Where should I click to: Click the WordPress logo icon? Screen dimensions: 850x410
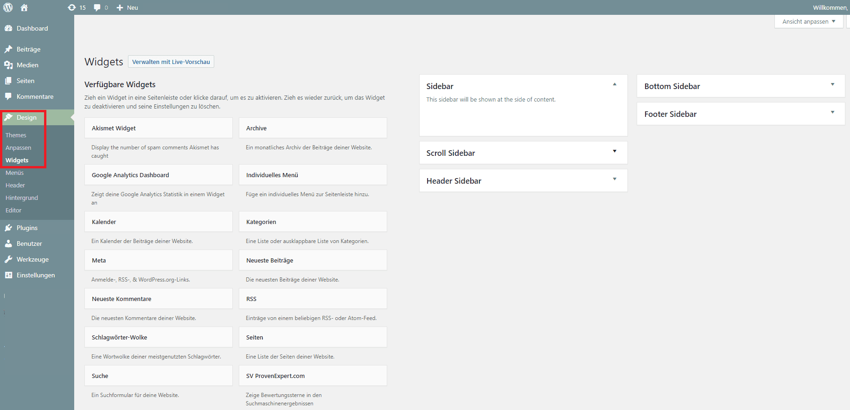pyautogui.click(x=8, y=7)
